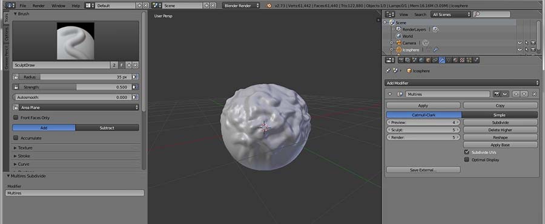This screenshot has height=224, width=545.
Task: Enable Optimal Display checkbox
Action: click(467, 160)
